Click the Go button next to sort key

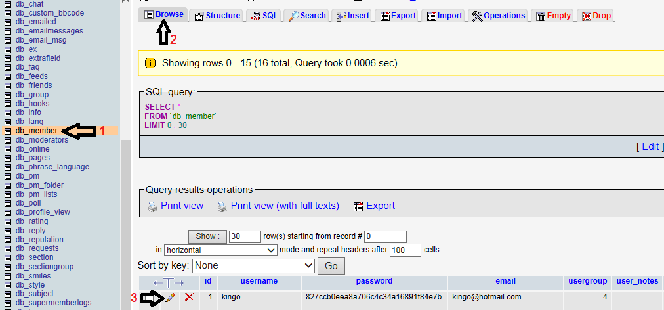tap(331, 266)
